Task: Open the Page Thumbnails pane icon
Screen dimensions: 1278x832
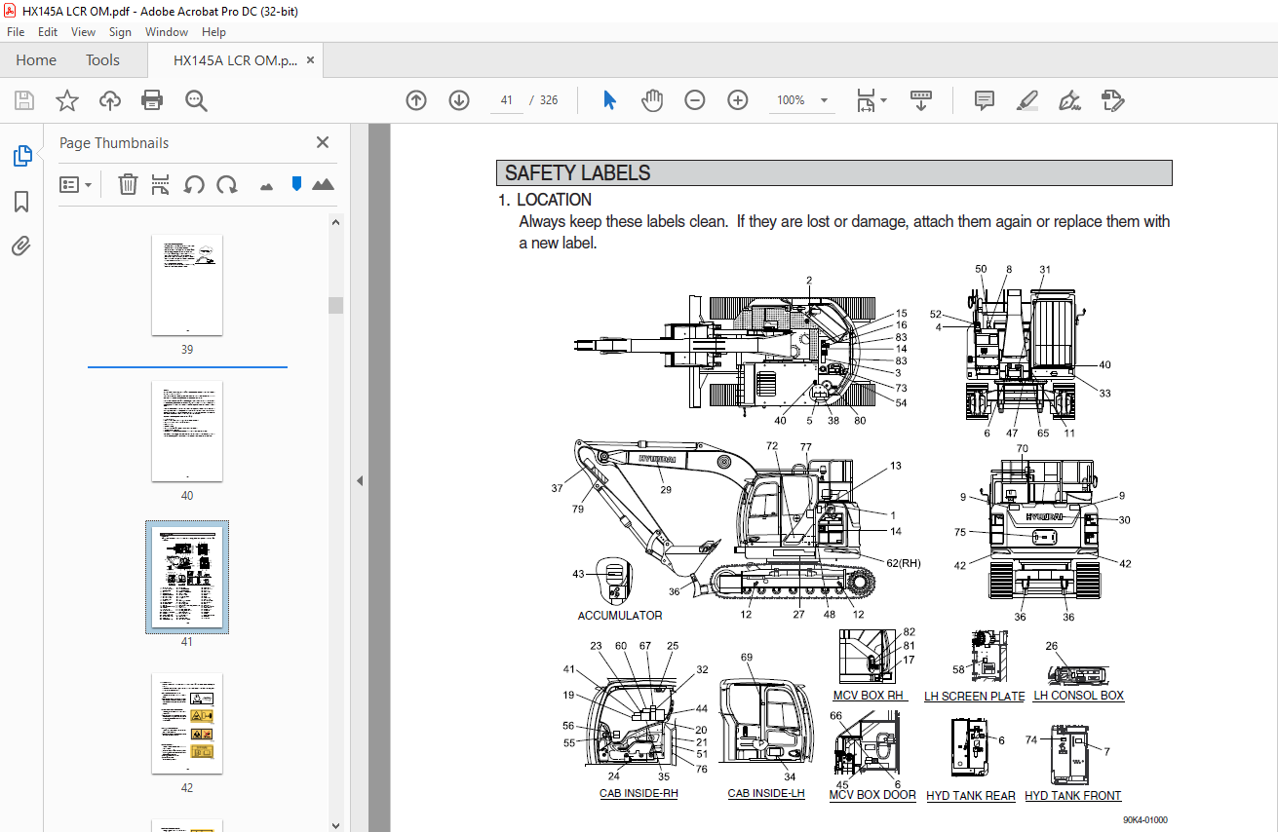Action: (21, 156)
